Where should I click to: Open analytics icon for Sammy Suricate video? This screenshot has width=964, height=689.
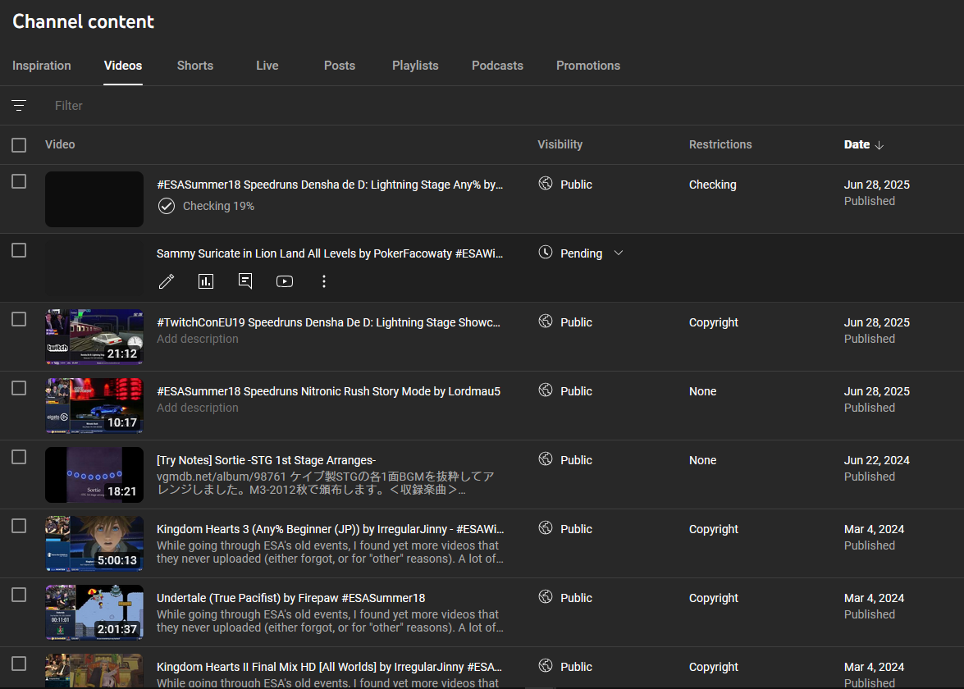206,281
